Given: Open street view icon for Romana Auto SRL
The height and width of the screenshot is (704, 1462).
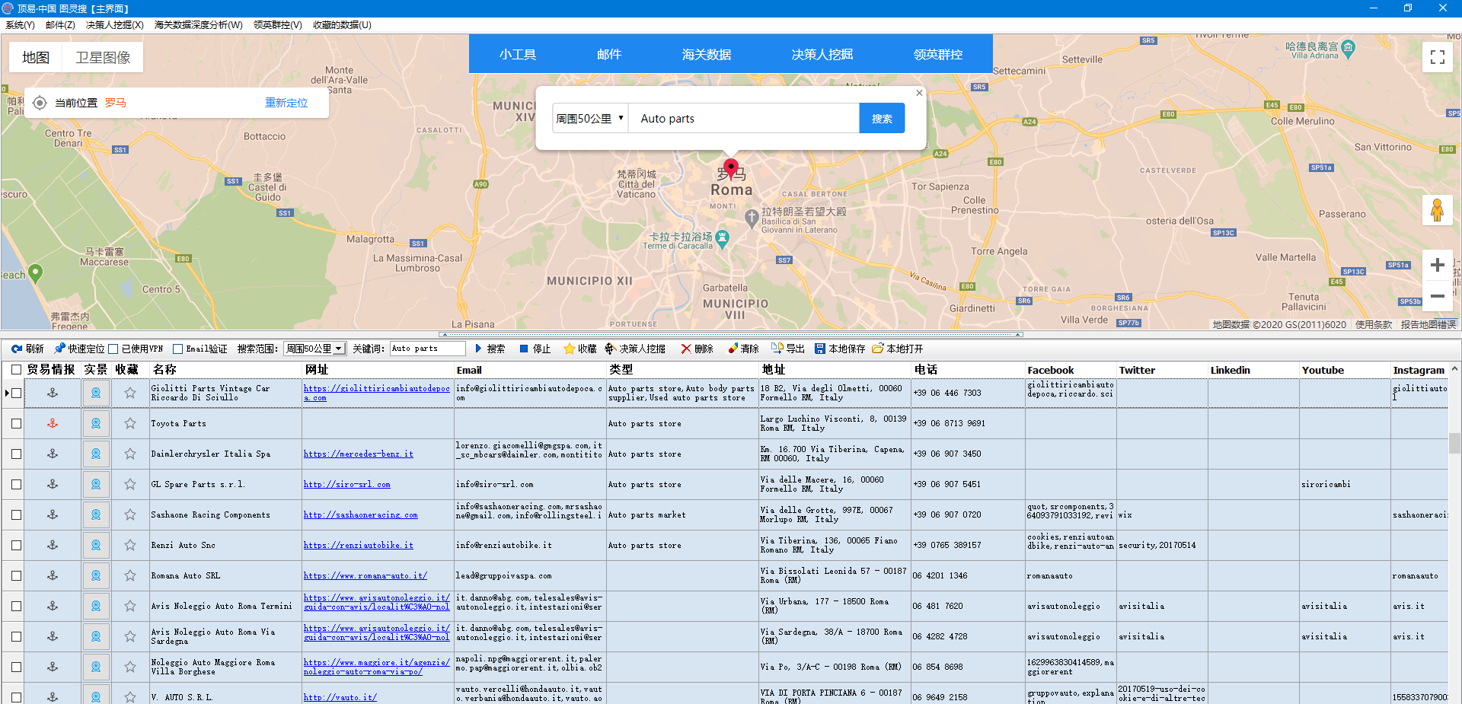Looking at the screenshot, I should point(96,575).
